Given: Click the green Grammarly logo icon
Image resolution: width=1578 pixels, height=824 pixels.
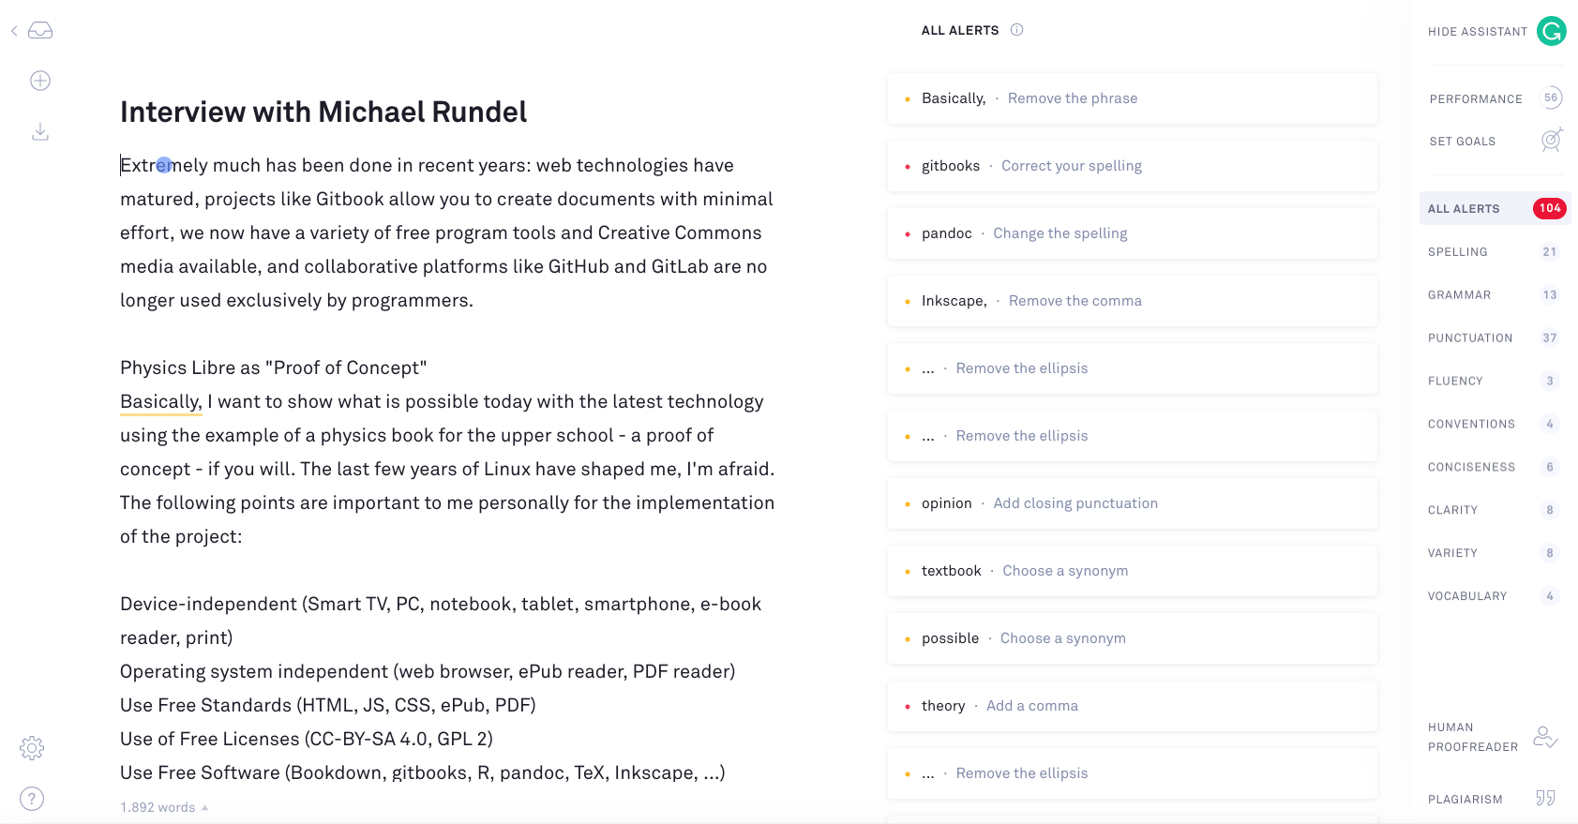Looking at the screenshot, I should (1552, 31).
